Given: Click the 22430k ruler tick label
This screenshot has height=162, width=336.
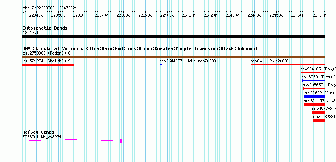Looking at the screenshot, I should [232, 15].
